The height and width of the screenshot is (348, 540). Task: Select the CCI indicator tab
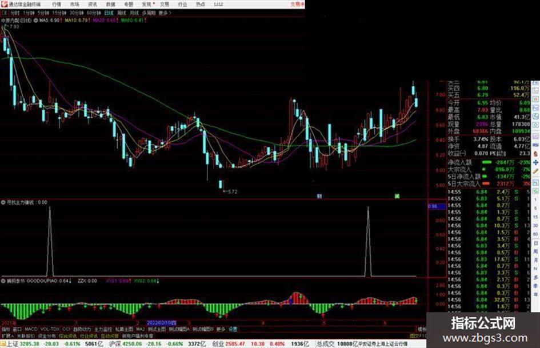point(66,329)
